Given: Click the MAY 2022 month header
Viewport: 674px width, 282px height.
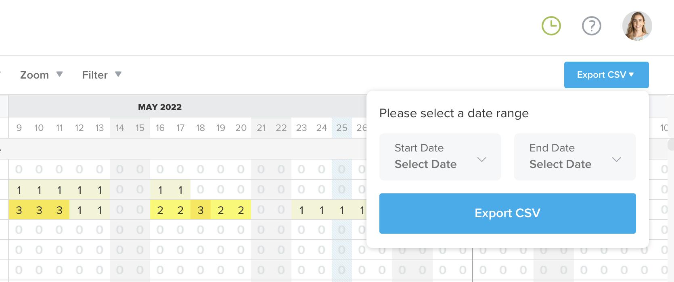Looking at the screenshot, I should click(x=160, y=107).
